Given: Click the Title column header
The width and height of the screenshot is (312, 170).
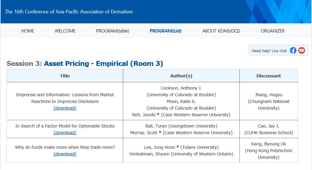Looking at the screenshot, I should (65, 76).
